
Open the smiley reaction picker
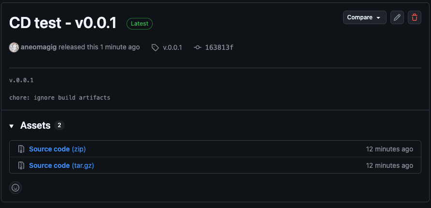tap(15, 187)
